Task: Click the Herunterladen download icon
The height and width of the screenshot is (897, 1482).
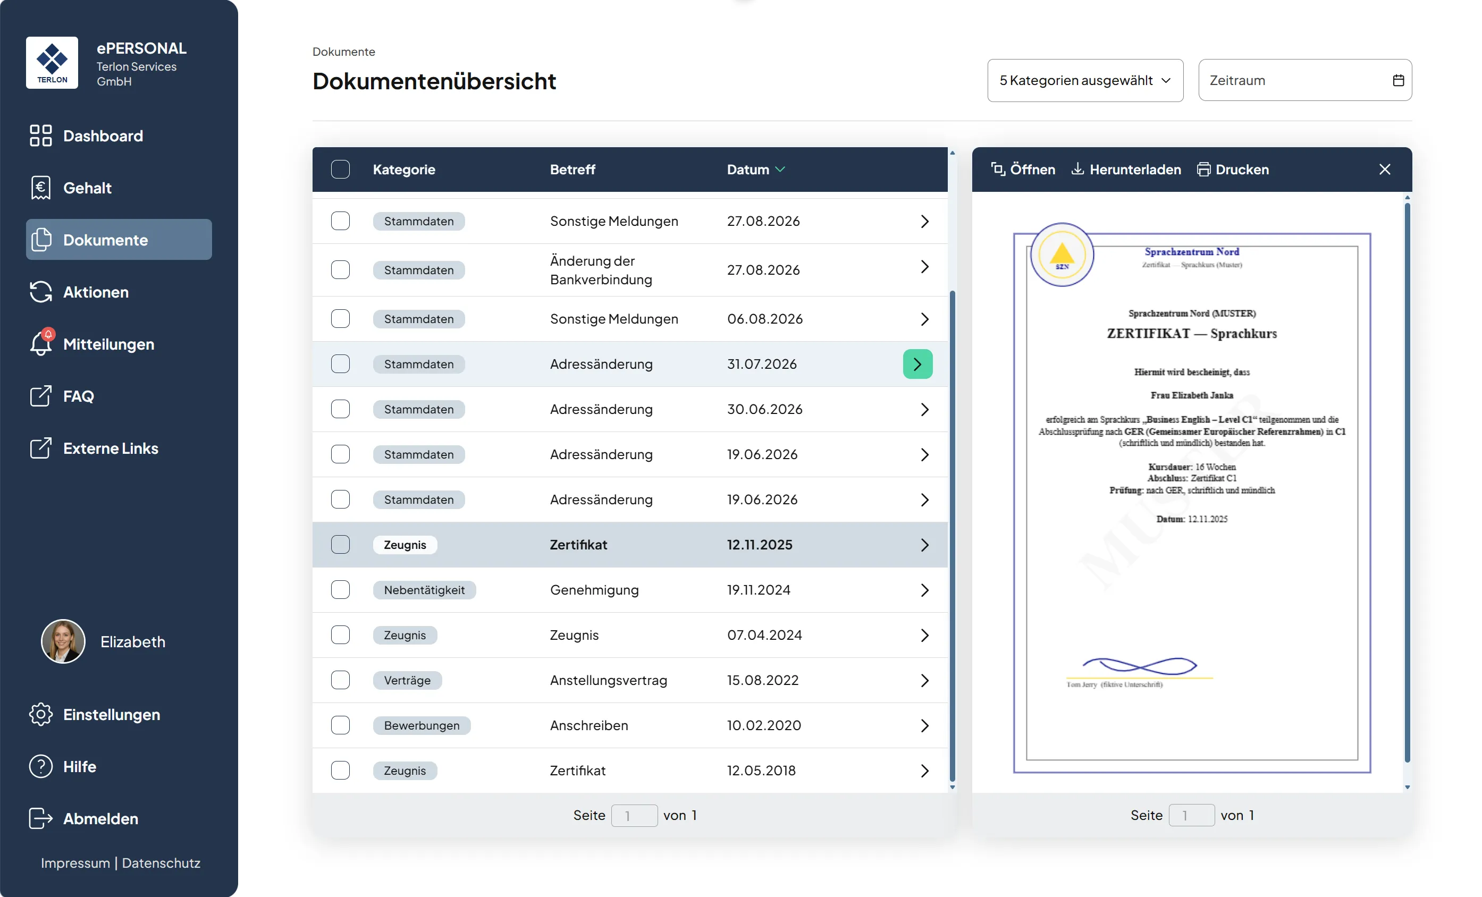Action: [1078, 169]
